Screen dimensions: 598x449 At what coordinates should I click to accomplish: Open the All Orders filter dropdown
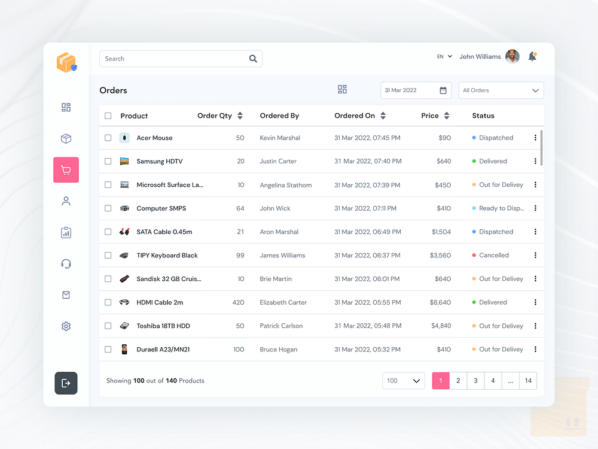501,90
